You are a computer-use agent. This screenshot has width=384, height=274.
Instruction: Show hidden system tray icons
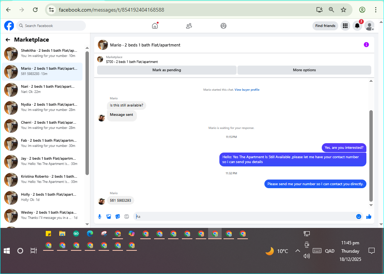(297, 251)
